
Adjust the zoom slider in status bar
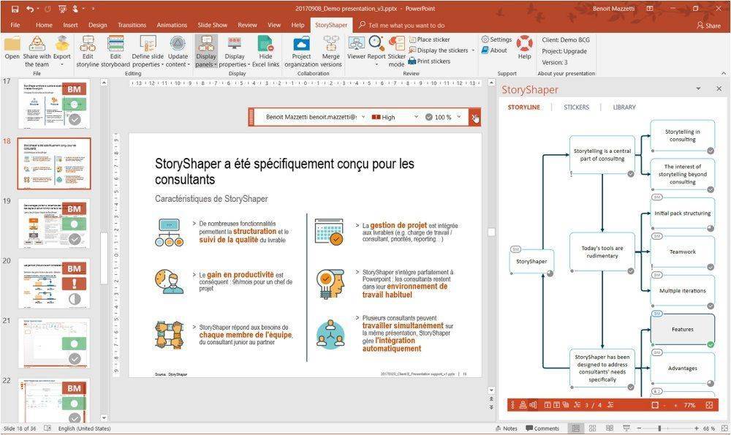point(659,428)
